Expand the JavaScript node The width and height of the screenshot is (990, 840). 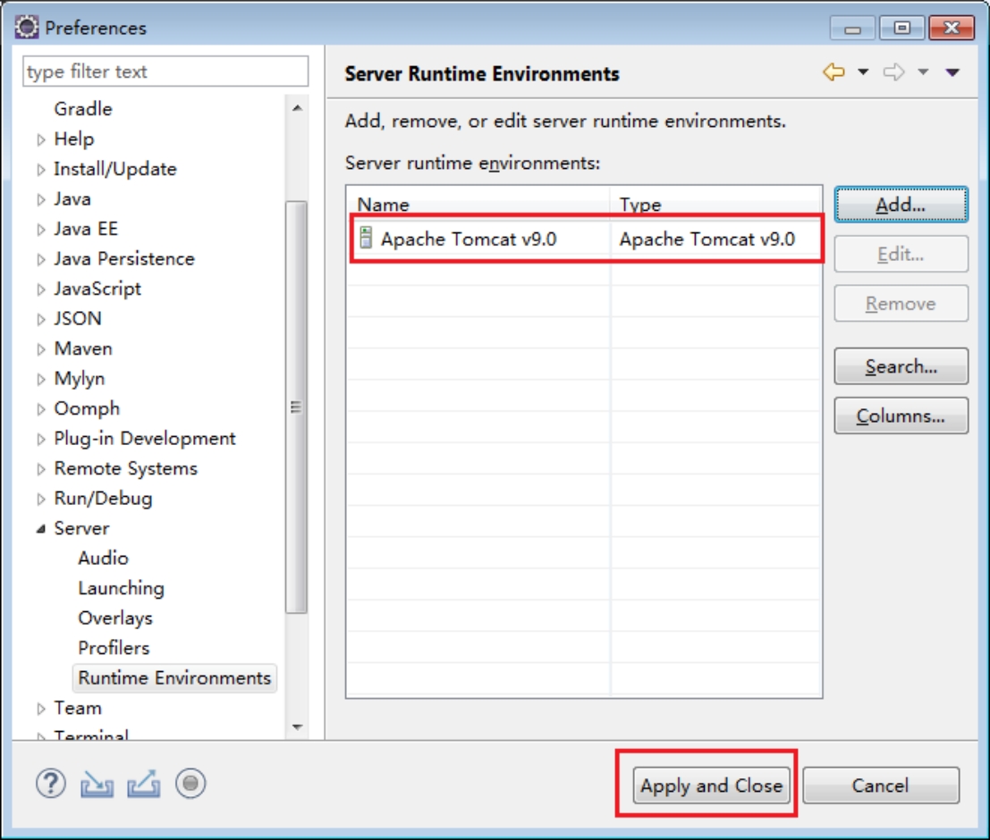coord(41,290)
